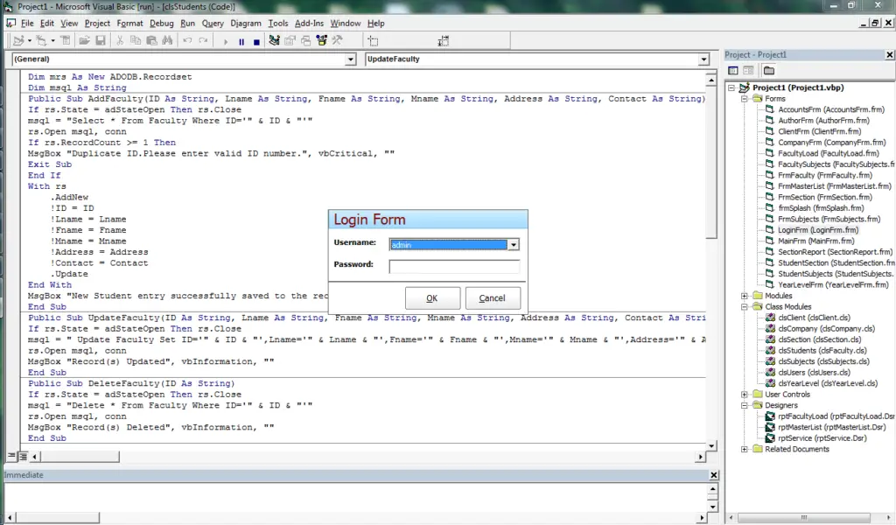Open the Add-Ins menu
Viewport: 896px width, 525px height.
pyautogui.click(x=311, y=23)
